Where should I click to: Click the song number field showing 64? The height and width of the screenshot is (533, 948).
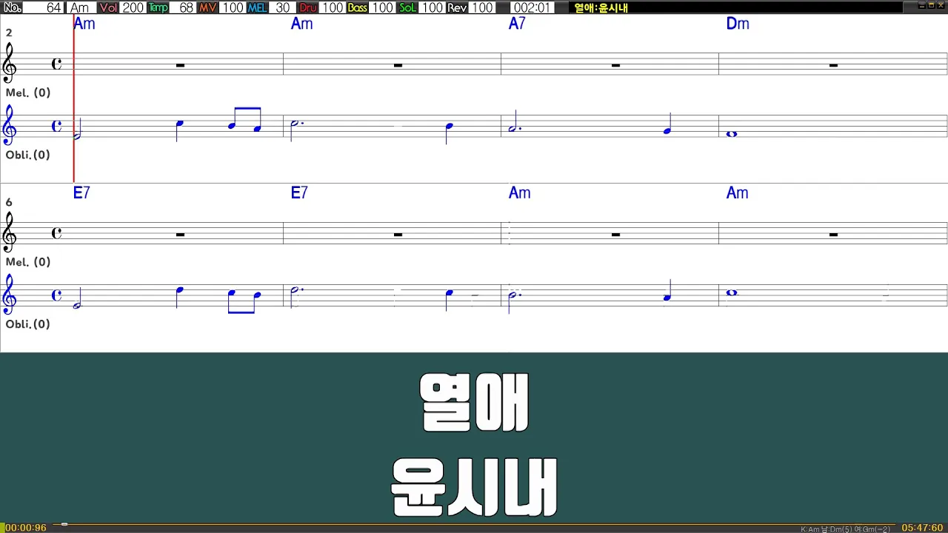point(44,7)
